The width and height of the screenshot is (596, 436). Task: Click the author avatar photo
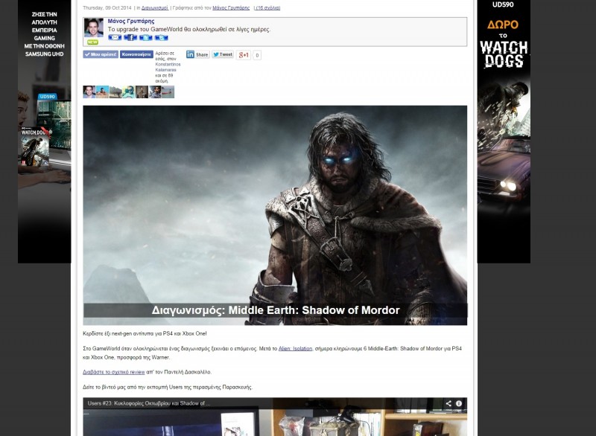click(94, 28)
